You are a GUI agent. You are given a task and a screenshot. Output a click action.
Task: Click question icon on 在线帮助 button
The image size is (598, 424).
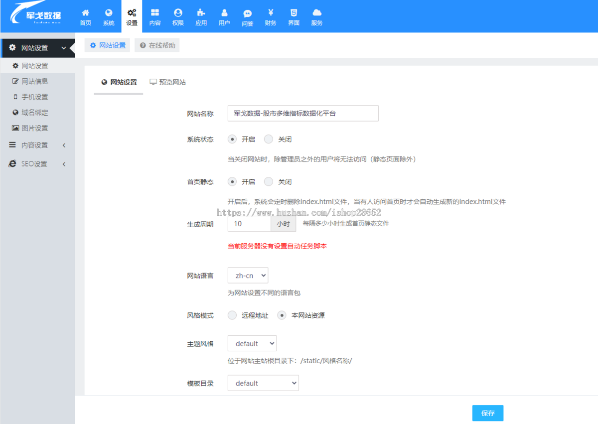143,45
